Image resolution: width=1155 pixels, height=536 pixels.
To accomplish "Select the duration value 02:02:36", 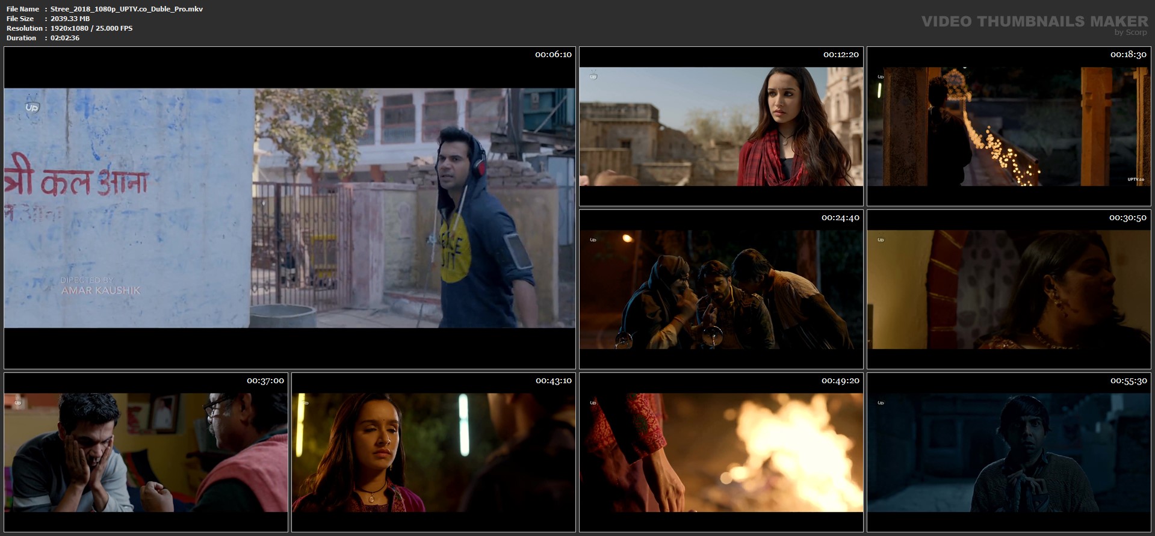I will (65, 38).
